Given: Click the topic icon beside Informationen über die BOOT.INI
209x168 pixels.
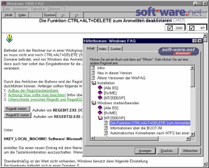Looking at the screenshot, I should click(x=106, y=128).
